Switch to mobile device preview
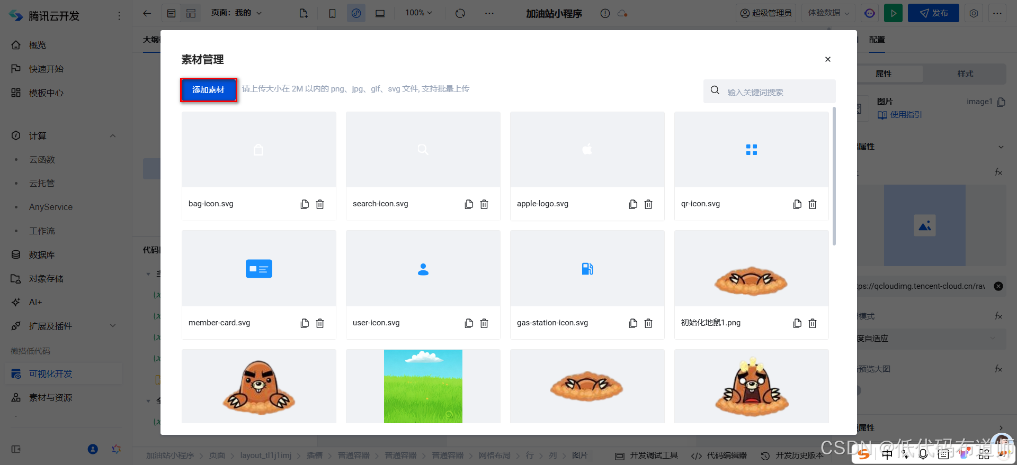Screen dimensions: 1017x465 [332, 13]
